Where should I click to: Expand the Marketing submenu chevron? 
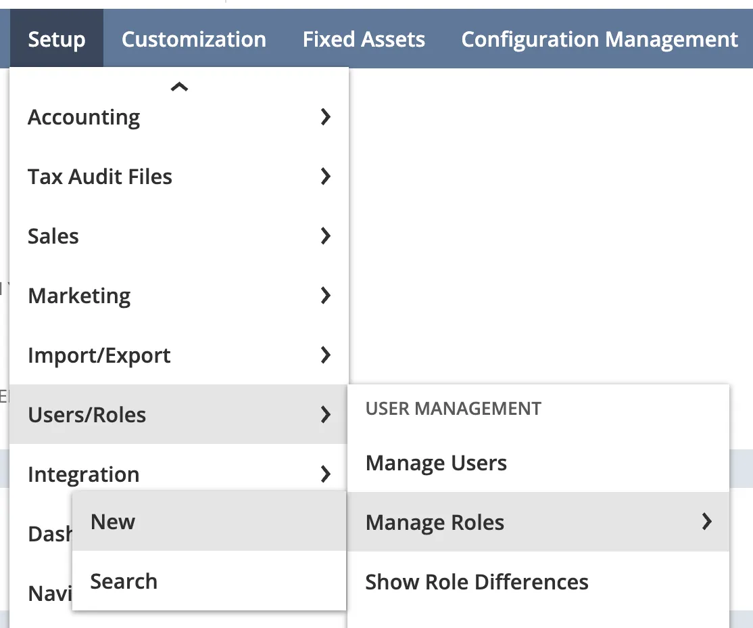(x=326, y=296)
